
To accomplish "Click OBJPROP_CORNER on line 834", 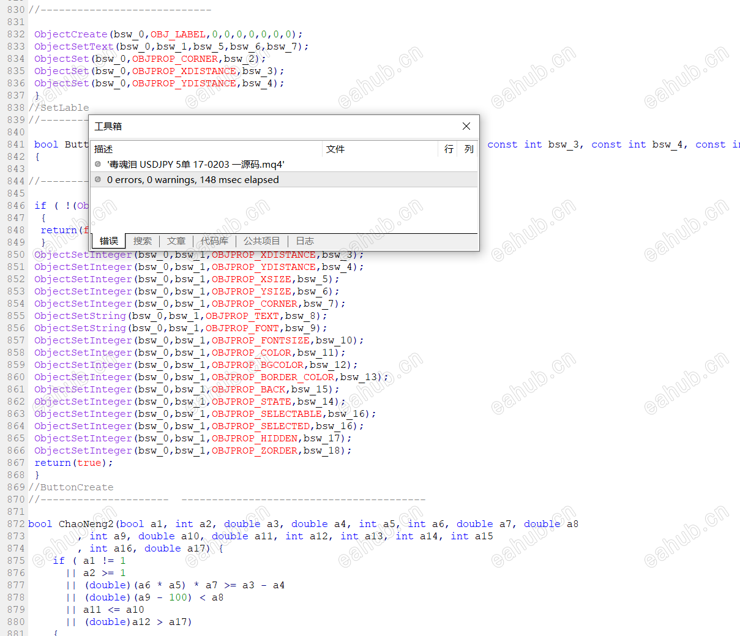I will pyautogui.click(x=175, y=59).
